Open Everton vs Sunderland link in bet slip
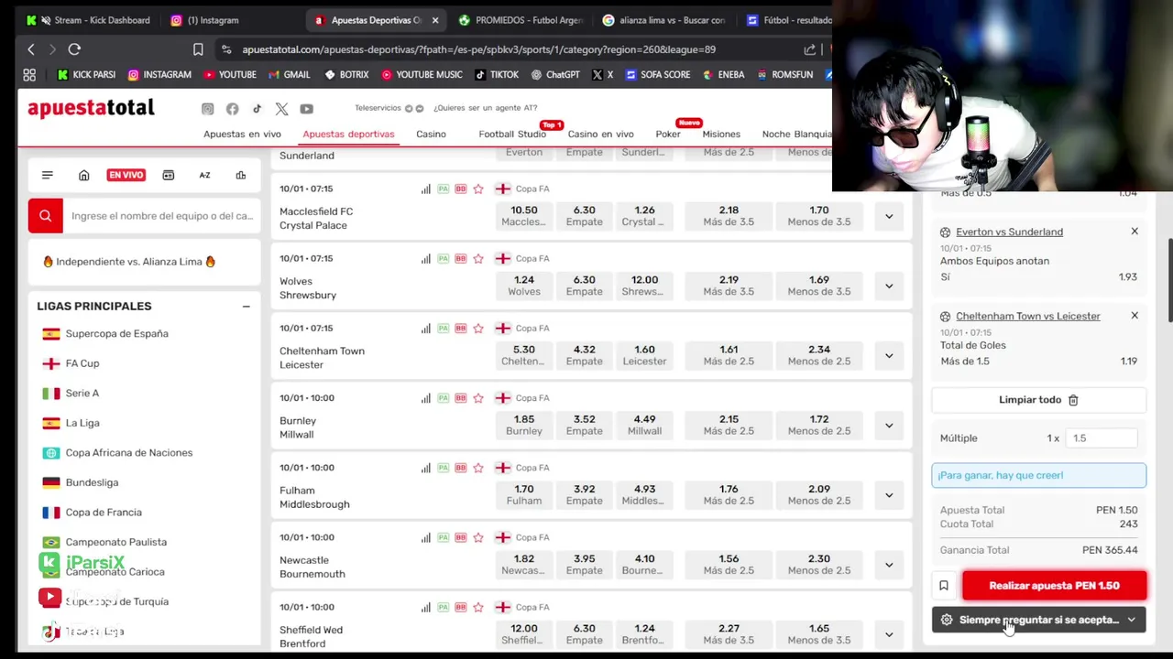Screen dimensions: 1173x659 [x=1009, y=232]
